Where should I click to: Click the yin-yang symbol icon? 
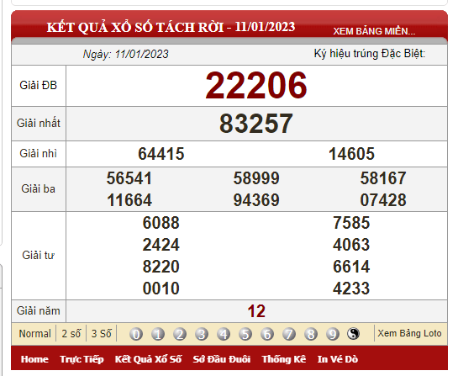353,334
